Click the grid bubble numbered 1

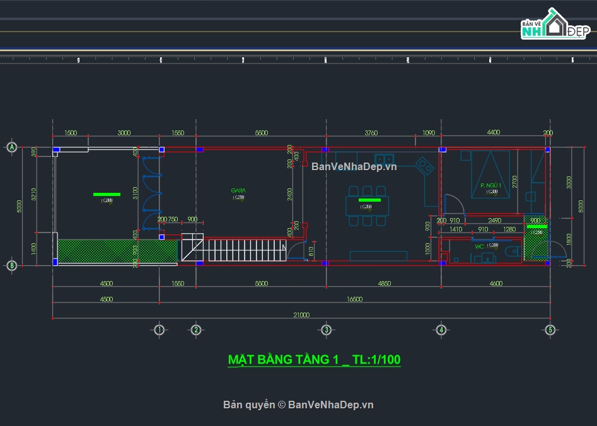tap(159, 330)
